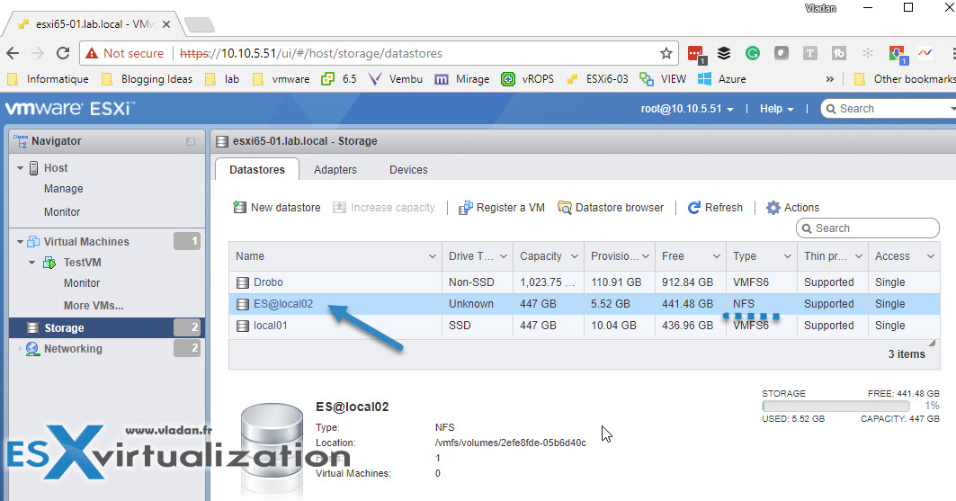
Task: Open the ES@local02 datastore link
Action: tap(283, 304)
